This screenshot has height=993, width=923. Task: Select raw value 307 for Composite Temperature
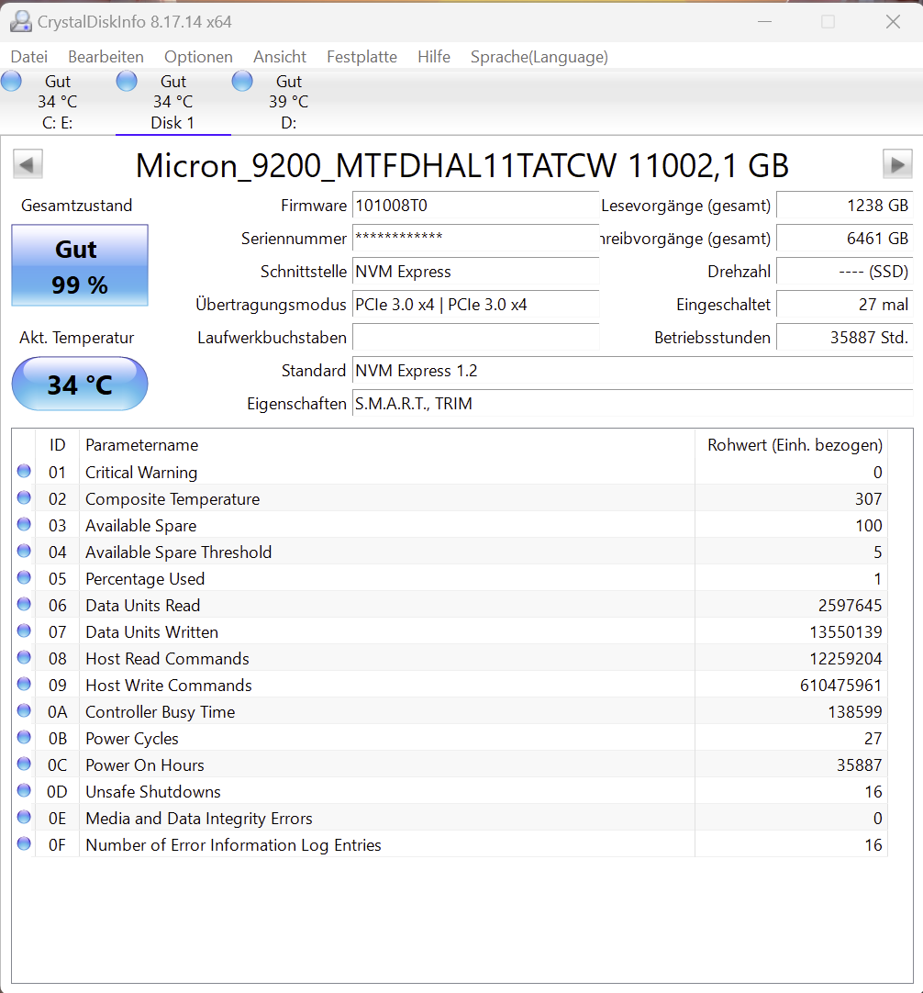click(x=869, y=499)
